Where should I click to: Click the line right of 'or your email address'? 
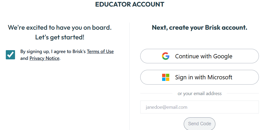(243, 93)
